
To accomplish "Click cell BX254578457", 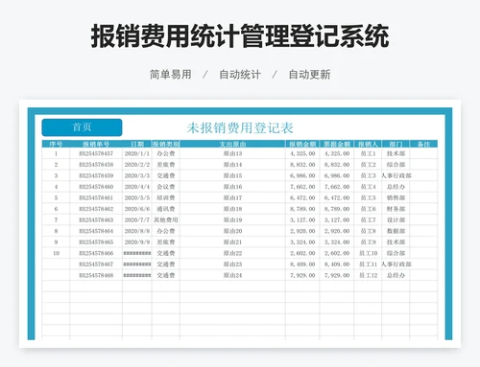I will (x=96, y=153).
